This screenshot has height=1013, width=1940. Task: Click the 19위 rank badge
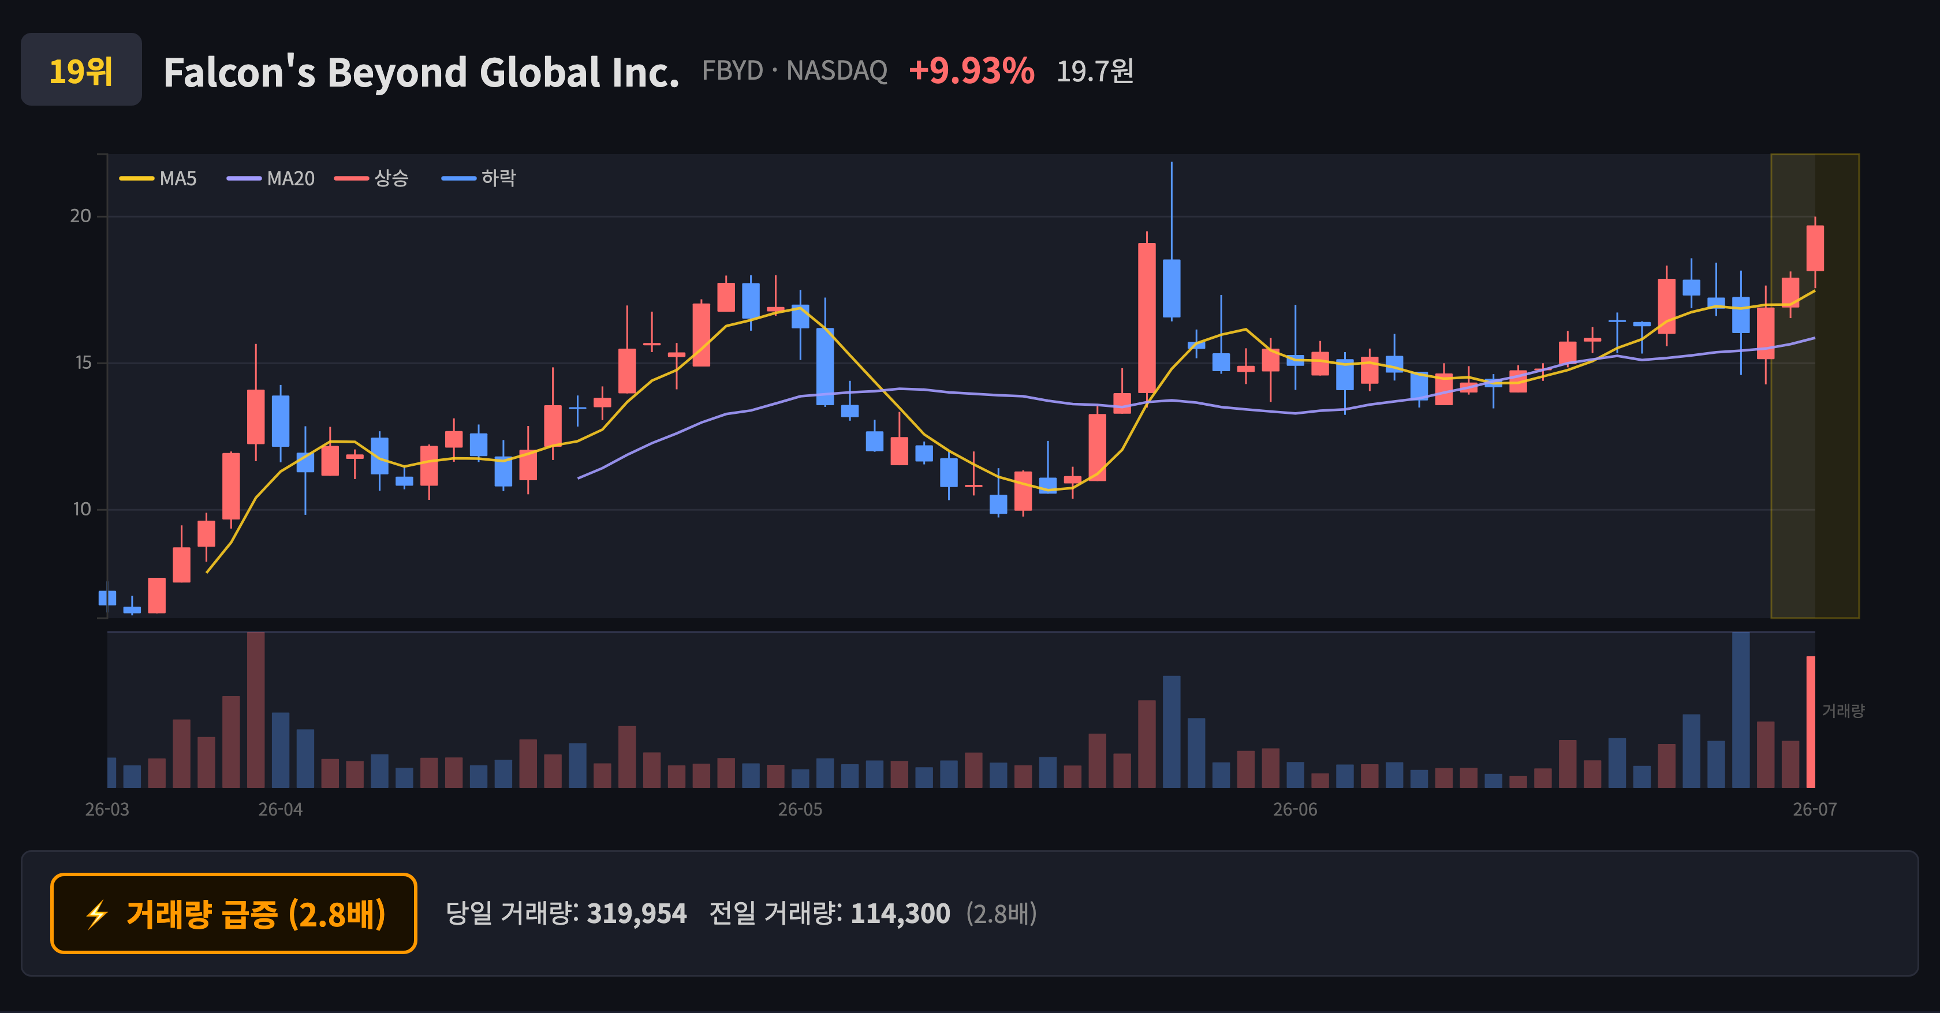[81, 69]
